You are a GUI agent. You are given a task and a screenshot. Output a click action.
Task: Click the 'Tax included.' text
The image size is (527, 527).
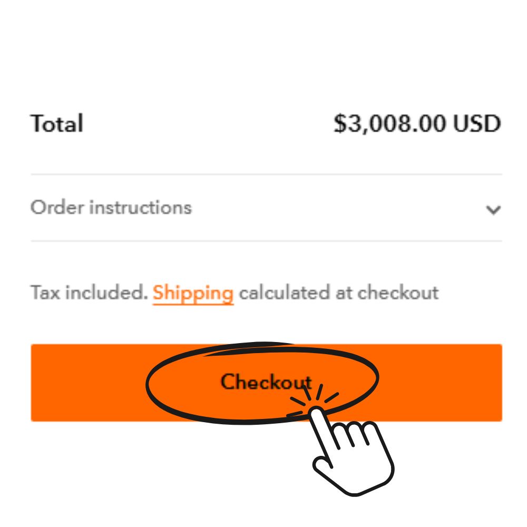(89, 293)
